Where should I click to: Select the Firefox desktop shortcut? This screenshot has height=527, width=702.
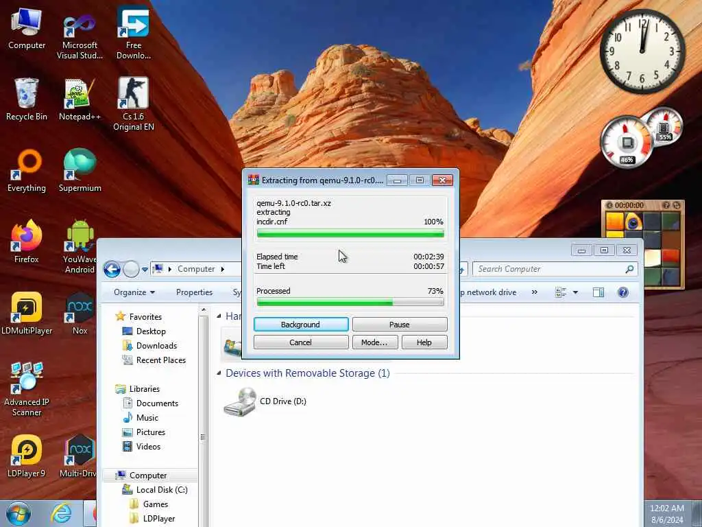click(27, 241)
